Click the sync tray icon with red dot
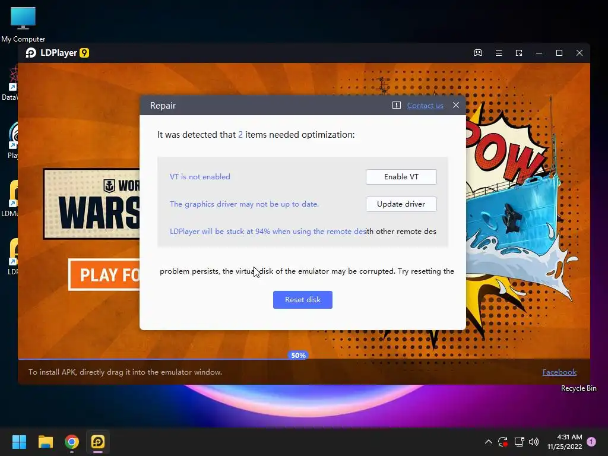The width and height of the screenshot is (608, 456). click(503, 442)
